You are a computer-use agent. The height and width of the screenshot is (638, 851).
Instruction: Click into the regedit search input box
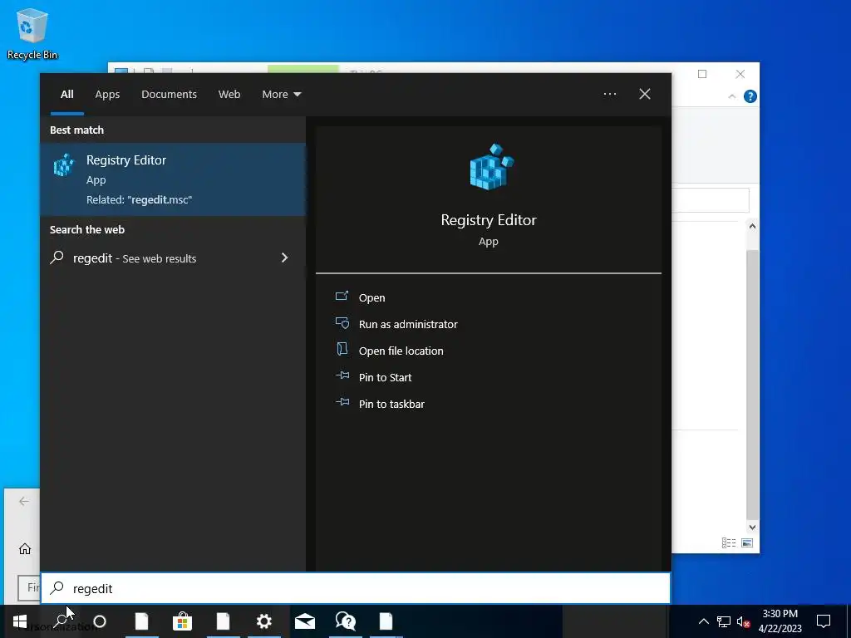(356, 589)
